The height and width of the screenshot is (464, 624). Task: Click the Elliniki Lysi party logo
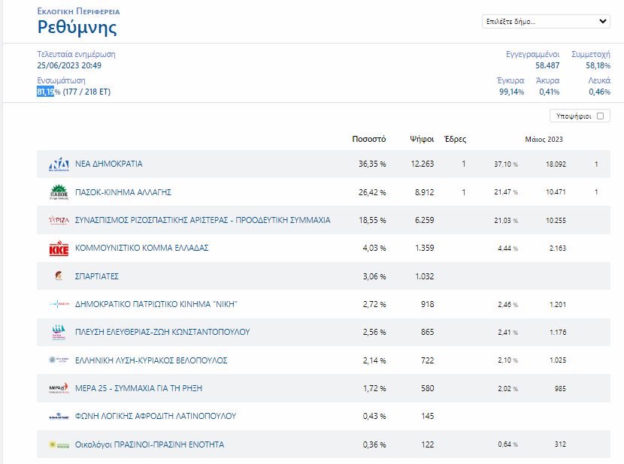pyautogui.click(x=59, y=360)
